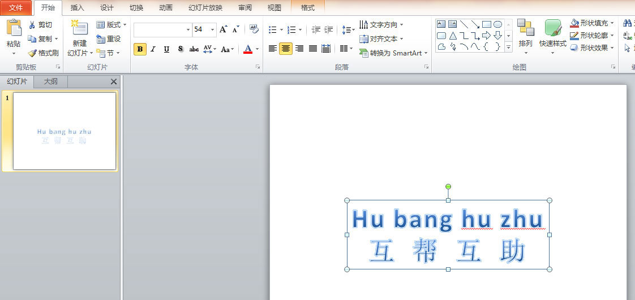Toggle Bold formatting off

pos(140,49)
